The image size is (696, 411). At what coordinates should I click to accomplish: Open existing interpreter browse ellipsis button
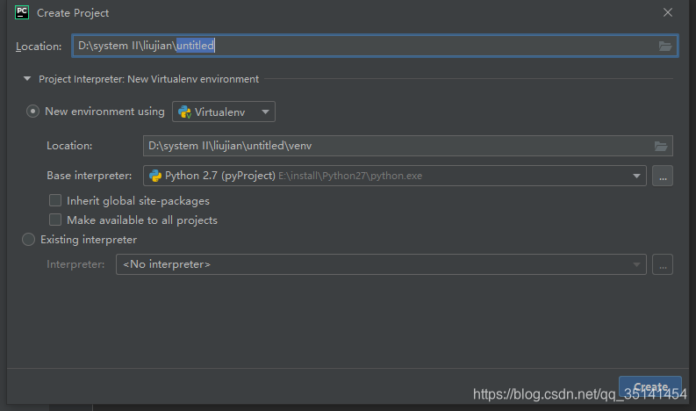click(x=663, y=265)
